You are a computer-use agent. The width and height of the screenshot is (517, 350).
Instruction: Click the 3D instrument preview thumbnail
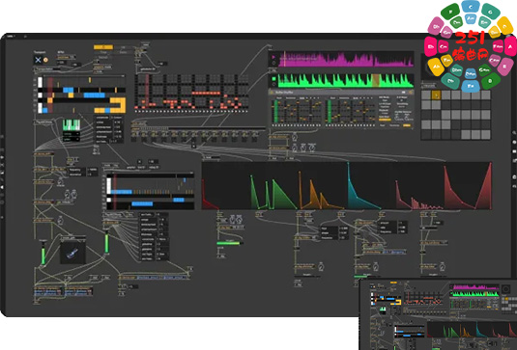tap(72, 252)
